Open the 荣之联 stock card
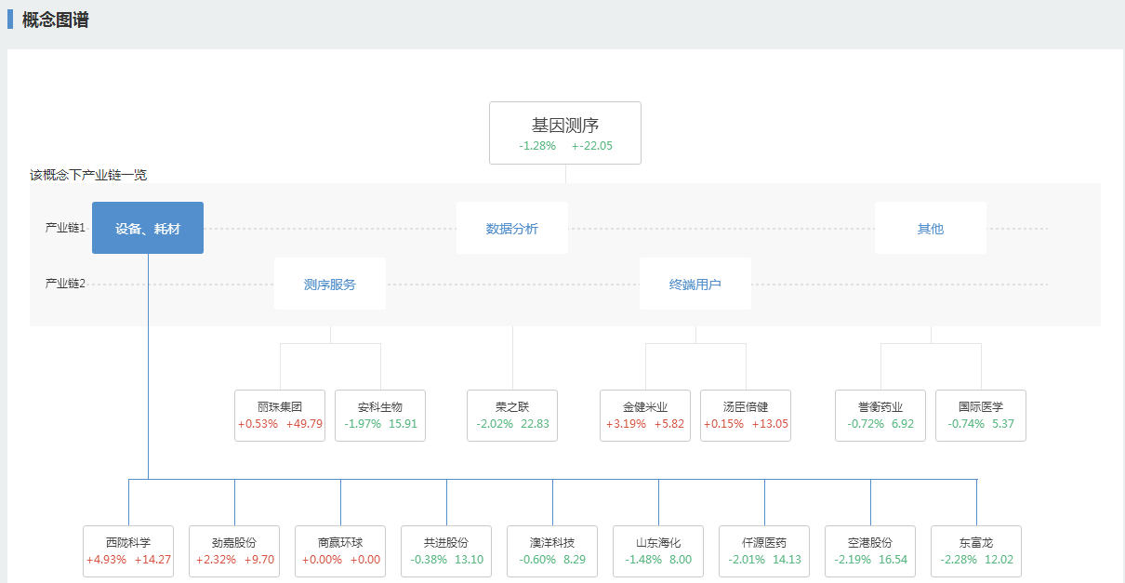The image size is (1125, 583). click(x=512, y=416)
